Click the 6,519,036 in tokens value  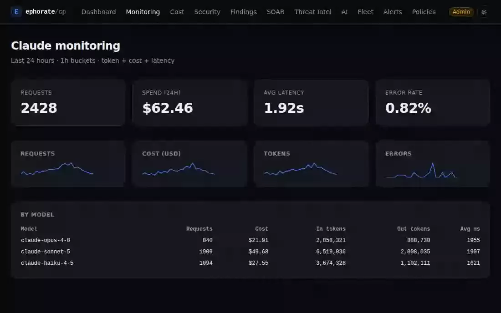[331, 252]
